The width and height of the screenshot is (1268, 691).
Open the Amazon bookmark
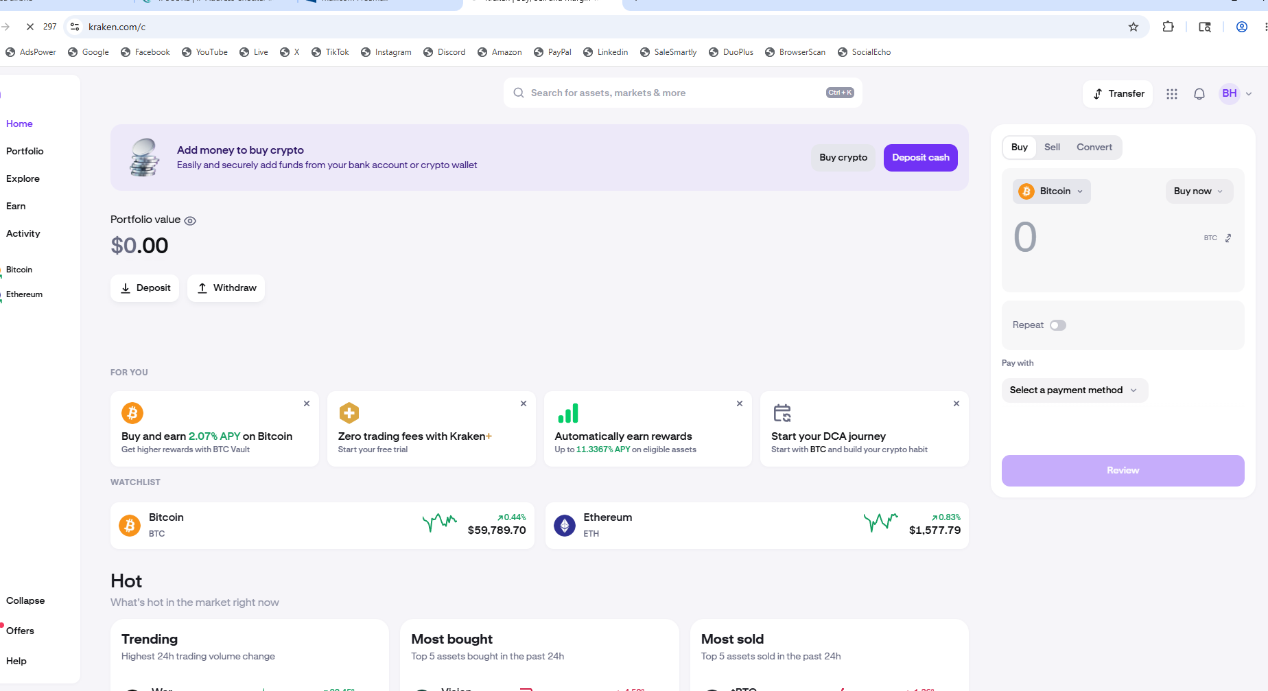click(500, 52)
